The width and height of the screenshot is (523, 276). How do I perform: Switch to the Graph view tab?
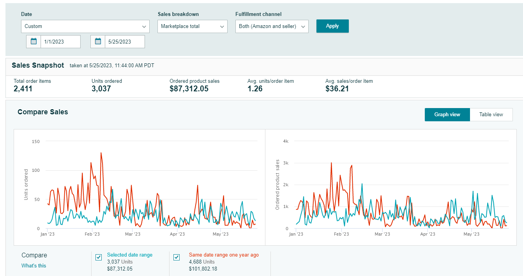coord(447,115)
